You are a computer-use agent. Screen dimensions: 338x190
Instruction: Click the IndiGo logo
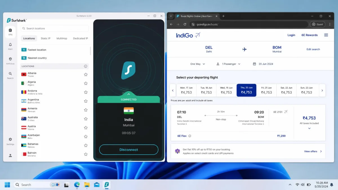click(188, 35)
